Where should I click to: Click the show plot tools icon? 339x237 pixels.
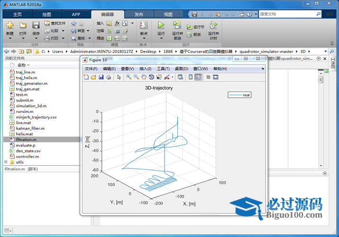tap(216, 77)
